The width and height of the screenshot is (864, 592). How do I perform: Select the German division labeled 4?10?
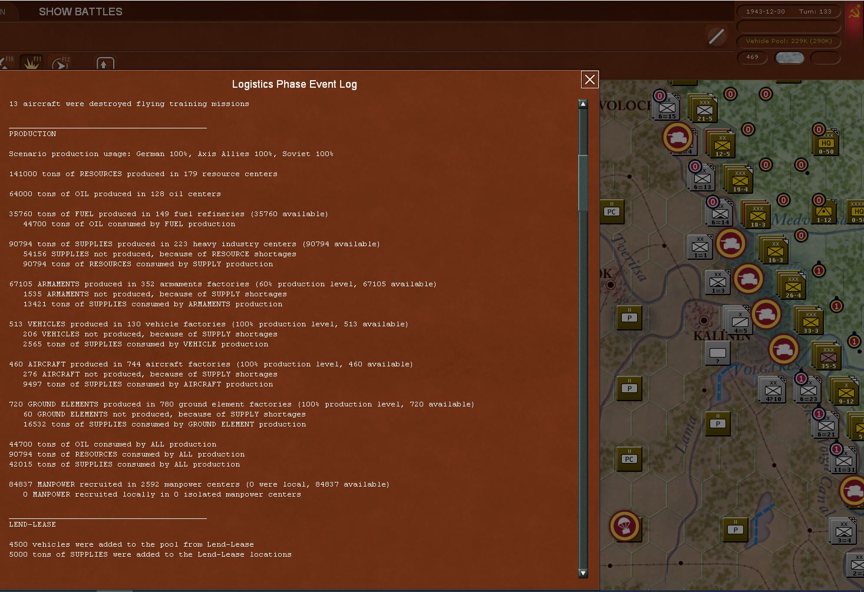click(773, 390)
